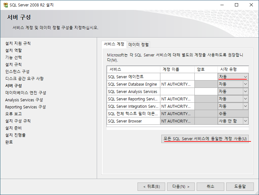The image size is (259, 195).
Task: Click account name cell for SQL Server Database Engine
Action: (177, 84)
